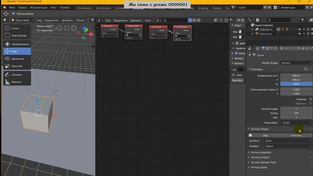Open the node editor type menu
This screenshot has width=313, height=176.
click(100, 21)
